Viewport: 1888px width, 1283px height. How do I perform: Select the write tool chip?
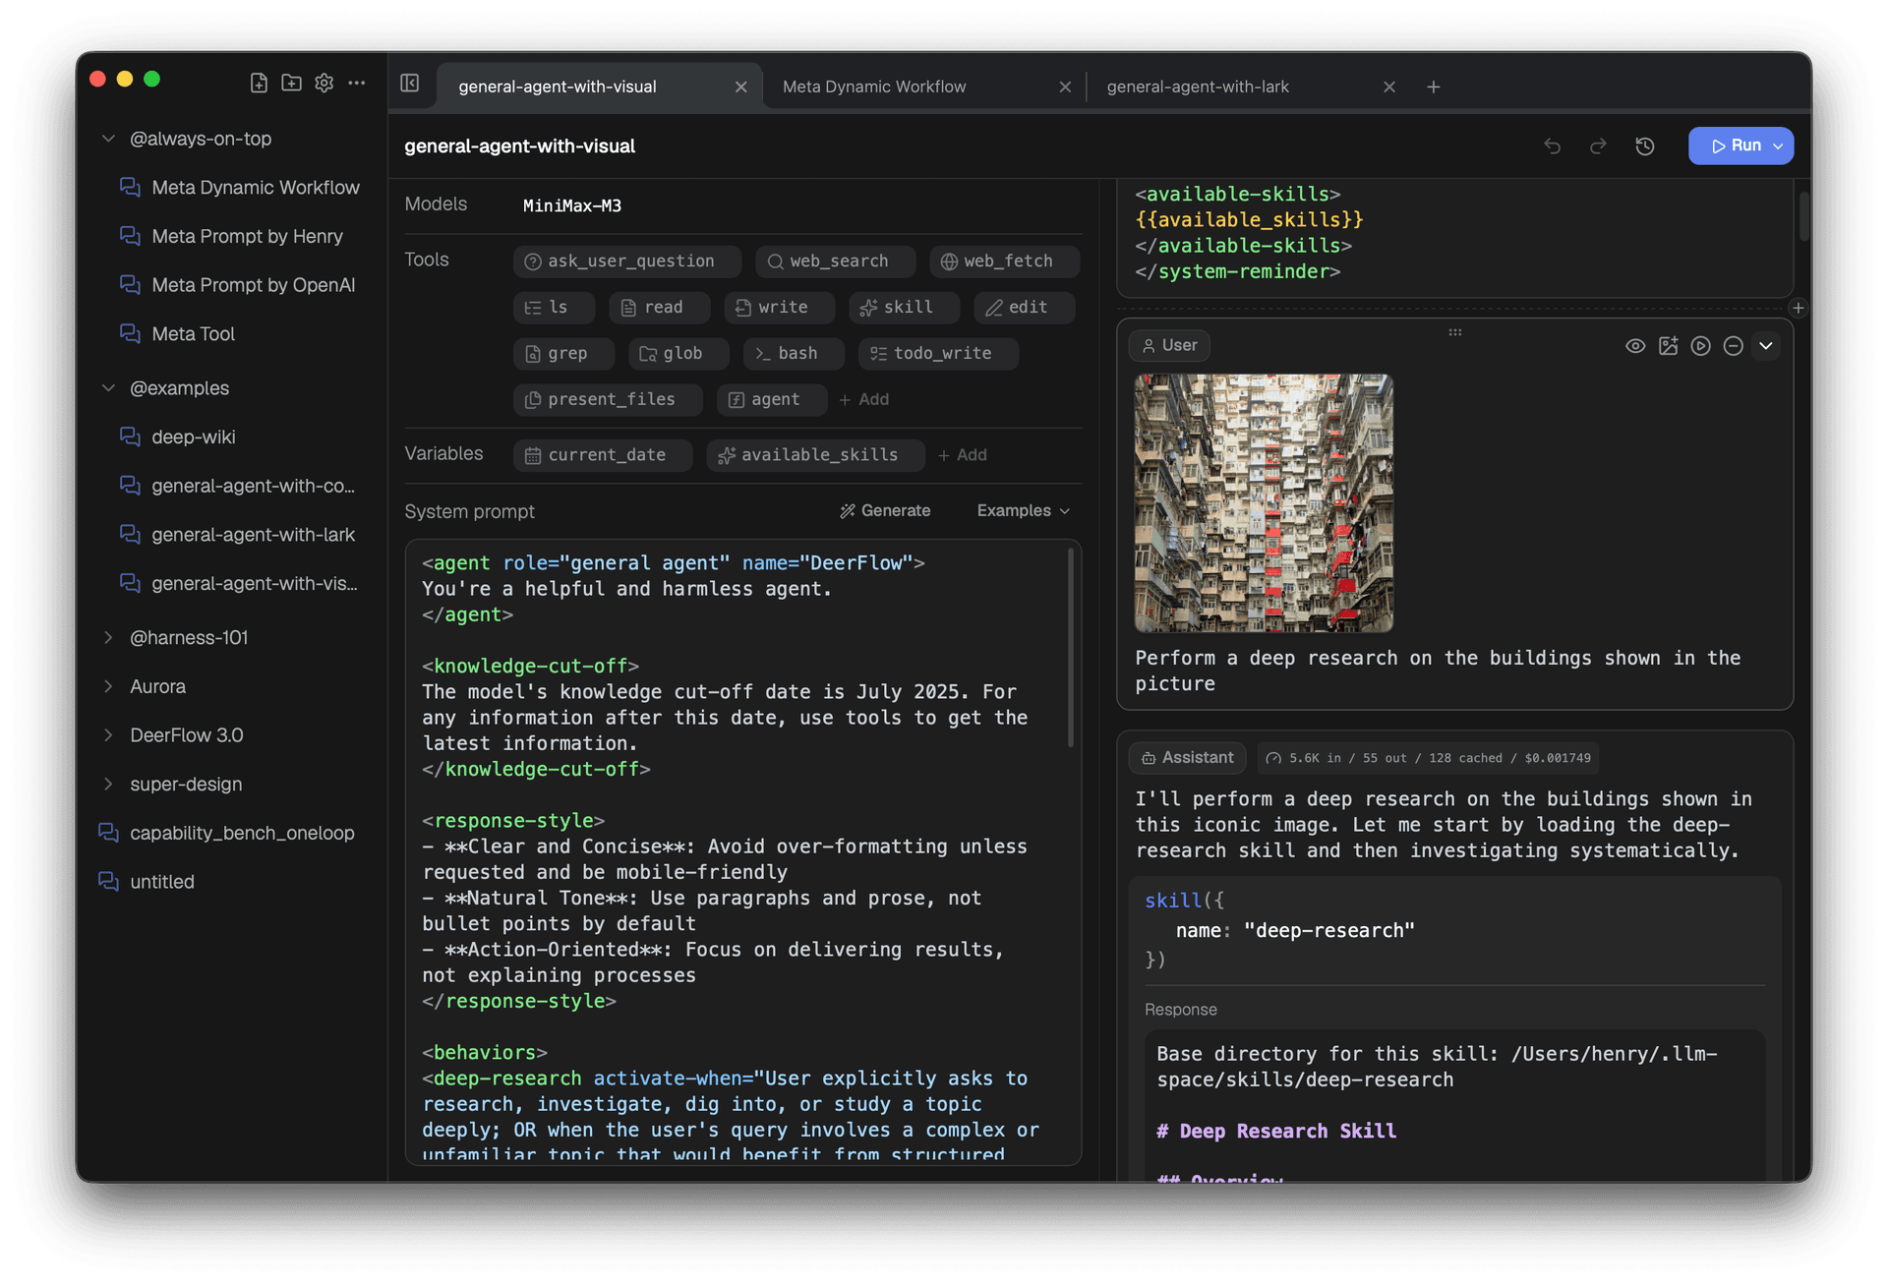(x=779, y=308)
